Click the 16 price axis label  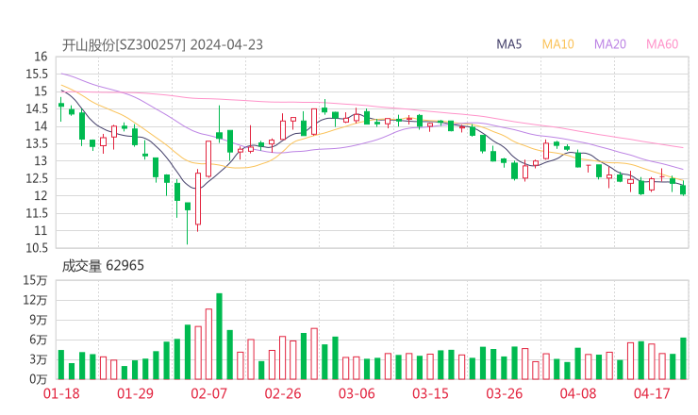[x=41, y=57]
